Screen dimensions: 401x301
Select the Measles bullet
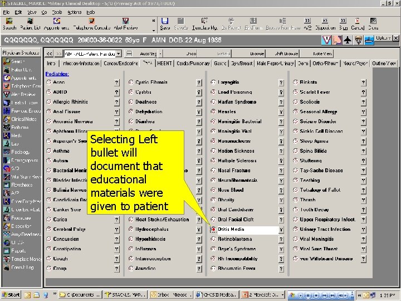(x=213, y=111)
